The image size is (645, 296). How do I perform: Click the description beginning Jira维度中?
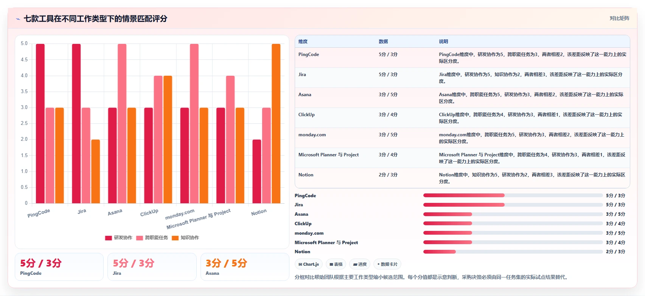[531, 78]
